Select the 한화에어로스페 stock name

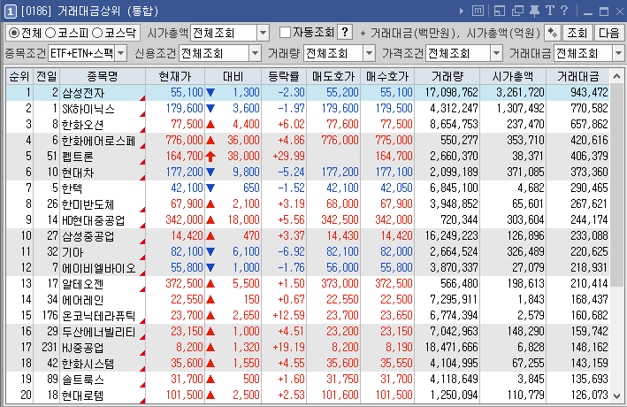point(99,141)
